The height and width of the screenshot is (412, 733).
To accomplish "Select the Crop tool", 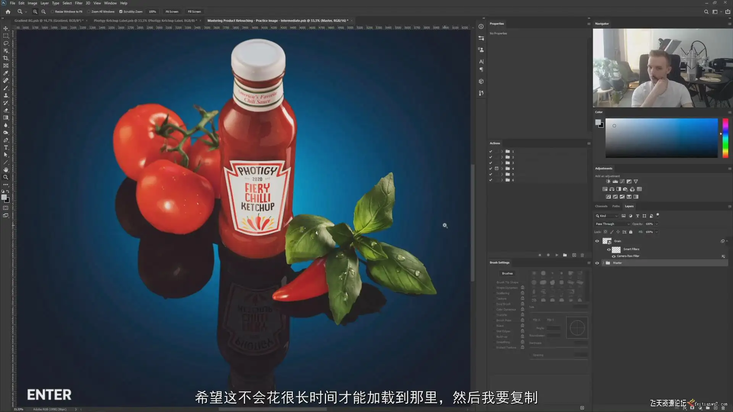I will (6, 58).
